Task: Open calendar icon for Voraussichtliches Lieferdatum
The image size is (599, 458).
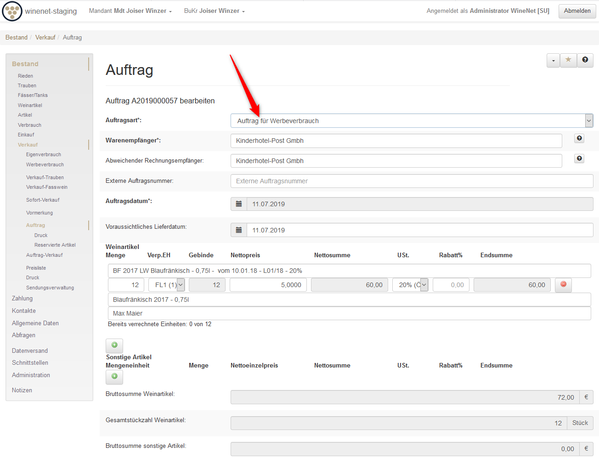Action: coord(239,230)
